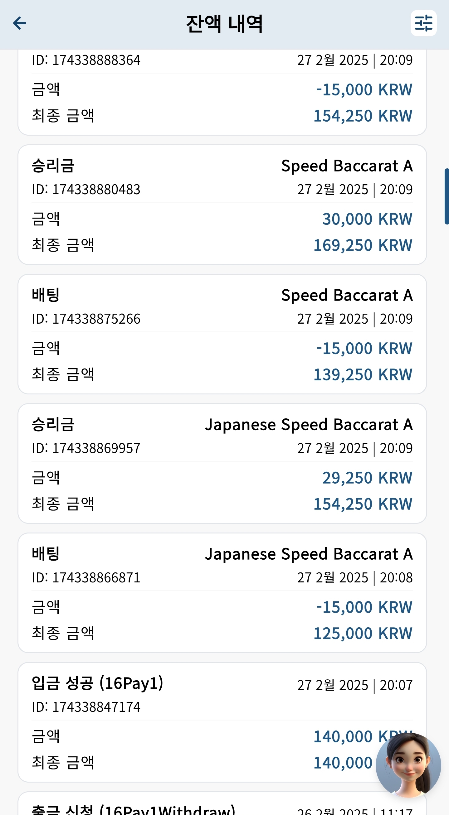Open the Speed Baccarat A 승리금 entry

coord(222,205)
